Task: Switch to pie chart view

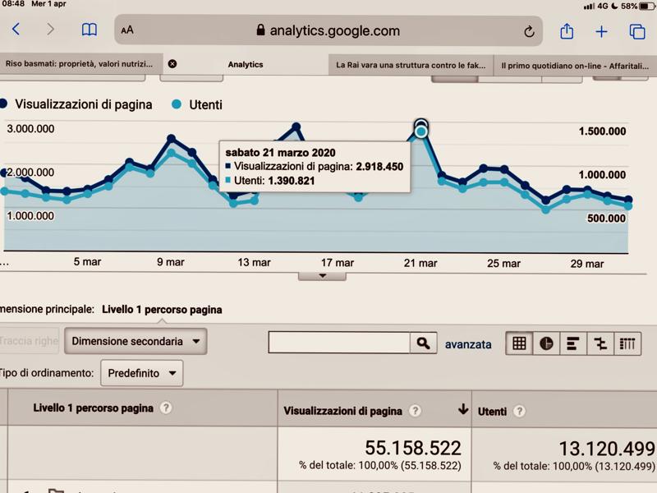Action: click(x=546, y=343)
